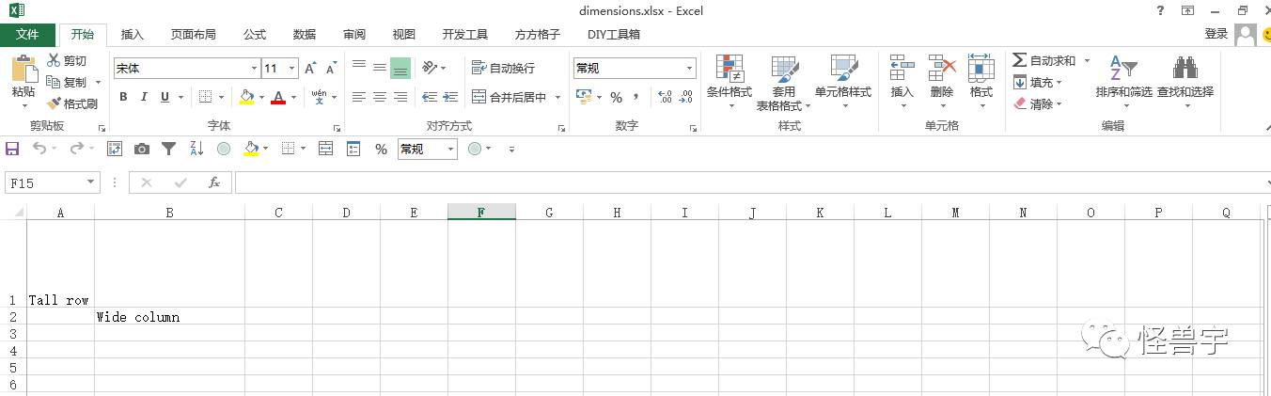Screen dimensions: 1271x396
Task: Click the funnel Filter icon in quick toolbar
Action: tap(169, 149)
